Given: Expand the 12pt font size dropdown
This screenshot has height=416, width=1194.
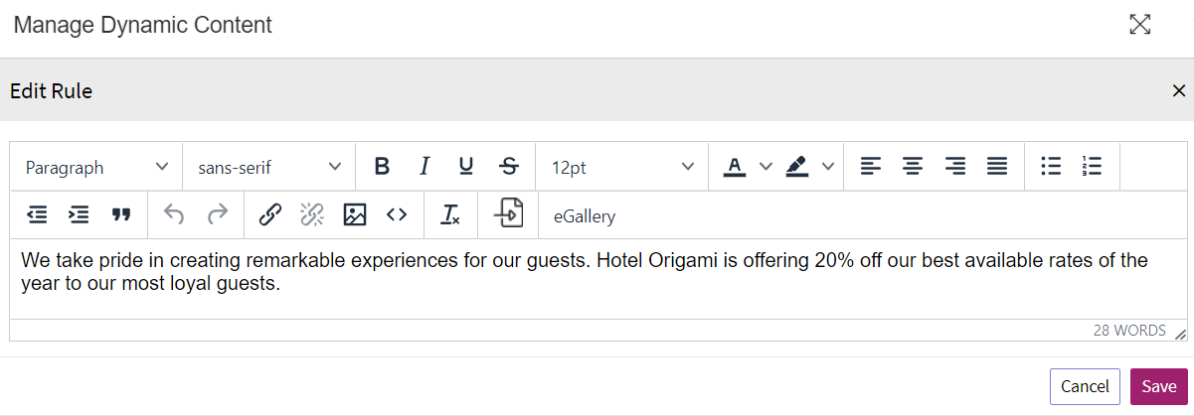Looking at the screenshot, I should (x=622, y=167).
